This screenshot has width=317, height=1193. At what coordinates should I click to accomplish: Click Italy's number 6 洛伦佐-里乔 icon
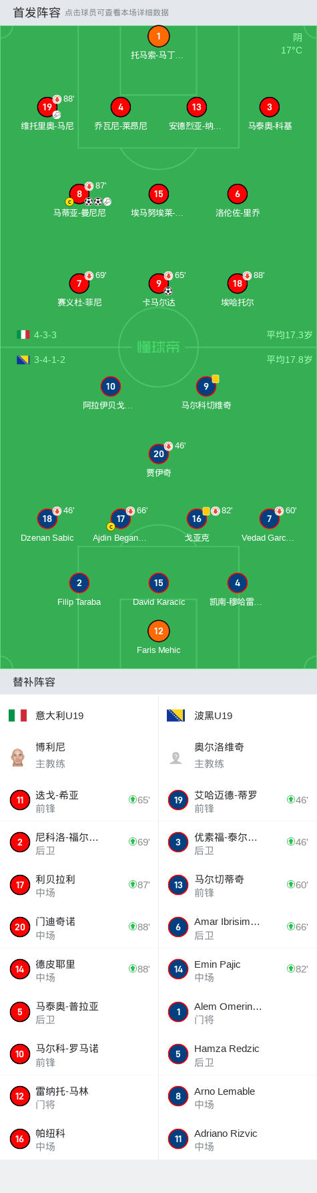coord(238,194)
